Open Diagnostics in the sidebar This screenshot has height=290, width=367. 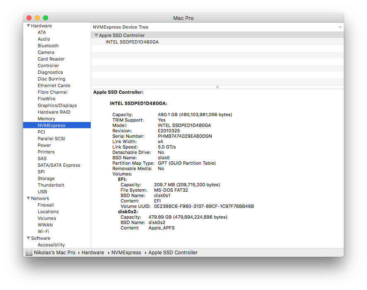click(x=50, y=72)
